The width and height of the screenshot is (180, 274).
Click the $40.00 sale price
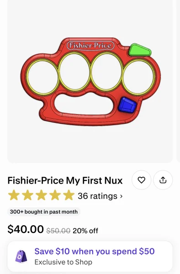click(26, 229)
